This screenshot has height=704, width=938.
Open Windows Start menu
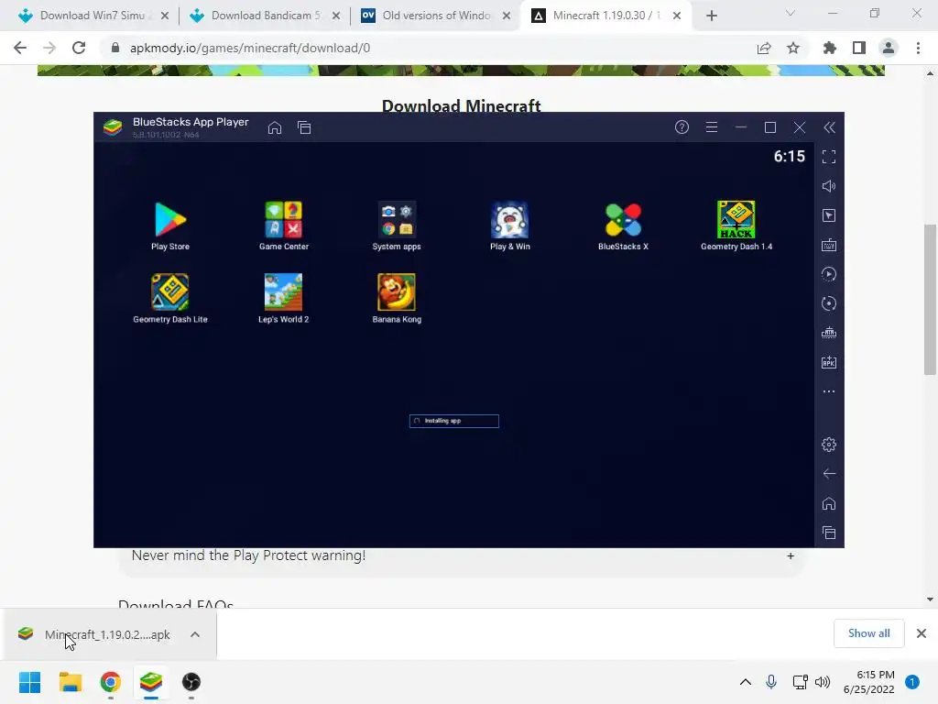pos(30,682)
